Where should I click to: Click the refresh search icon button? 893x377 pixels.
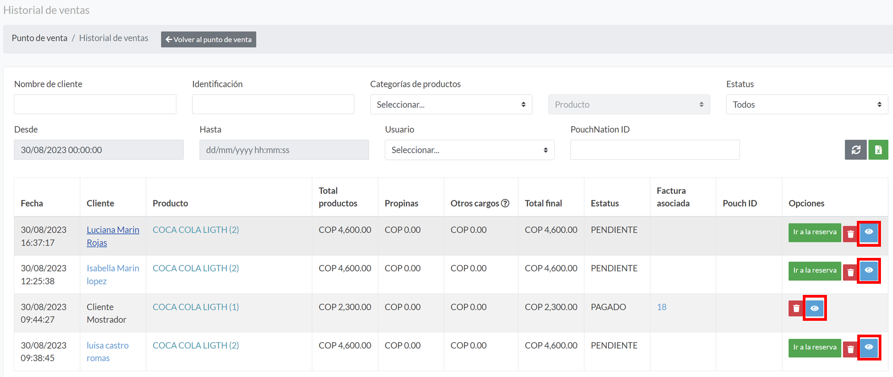pyautogui.click(x=855, y=150)
